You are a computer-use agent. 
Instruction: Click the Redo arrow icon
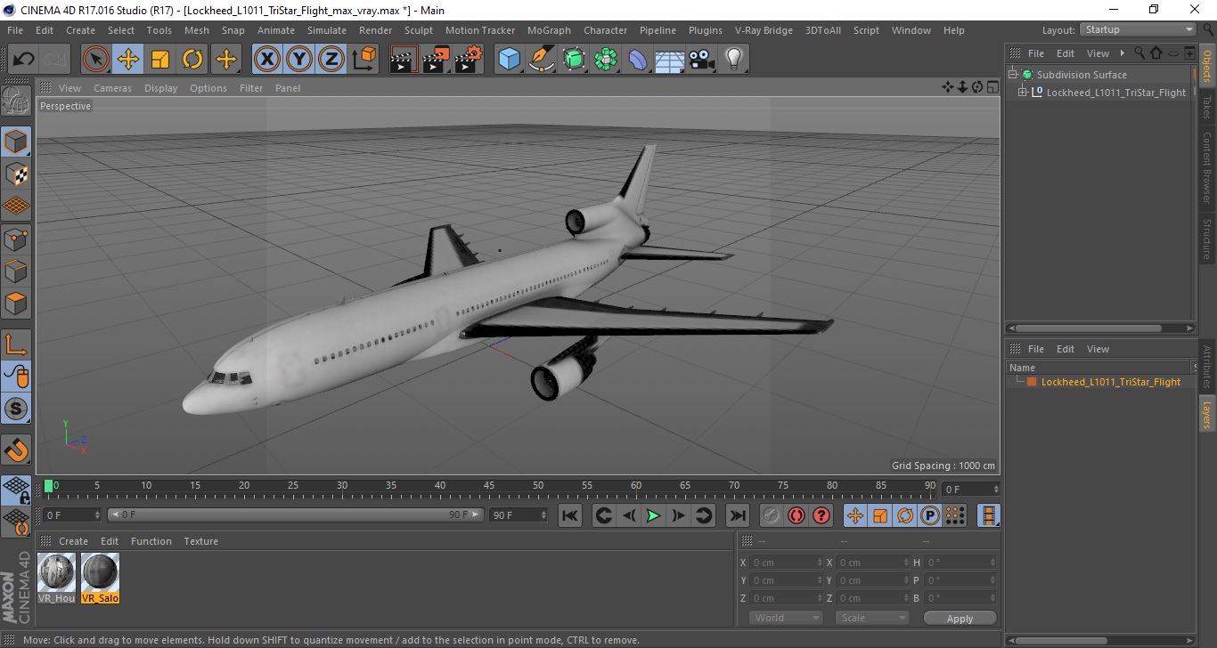[55, 60]
